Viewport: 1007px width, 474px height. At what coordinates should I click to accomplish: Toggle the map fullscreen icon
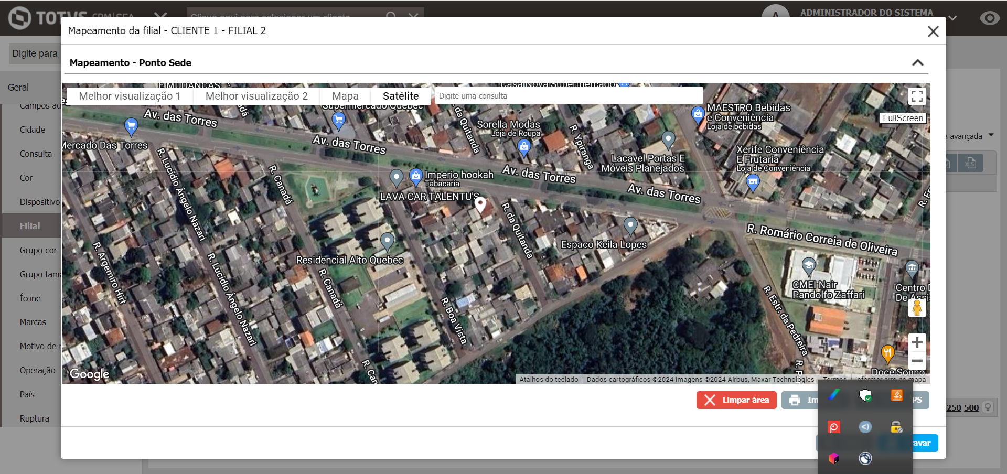pos(917,96)
